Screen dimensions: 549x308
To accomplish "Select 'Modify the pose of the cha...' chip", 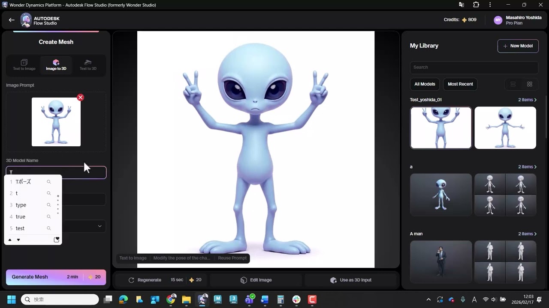I will tap(182, 258).
